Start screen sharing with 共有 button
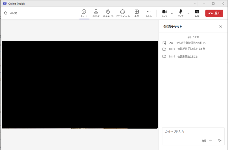Image resolution: width=228 pixels, height=150 pixels. pos(197,13)
